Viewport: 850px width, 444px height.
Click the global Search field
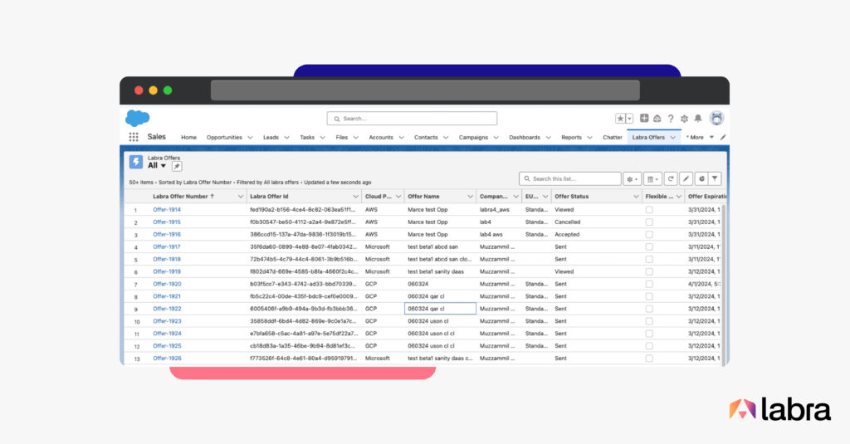(412, 119)
